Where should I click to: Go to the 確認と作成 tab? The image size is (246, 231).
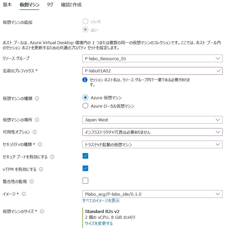tap(71, 5)
